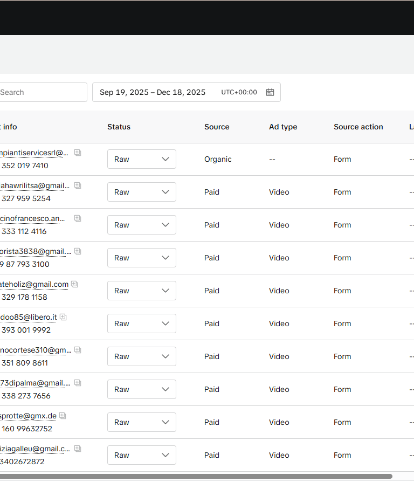Copy the doo85@libero.it email
Image resolution: width=414 pixels, height=482 pixels.
[x=63, y=317]
